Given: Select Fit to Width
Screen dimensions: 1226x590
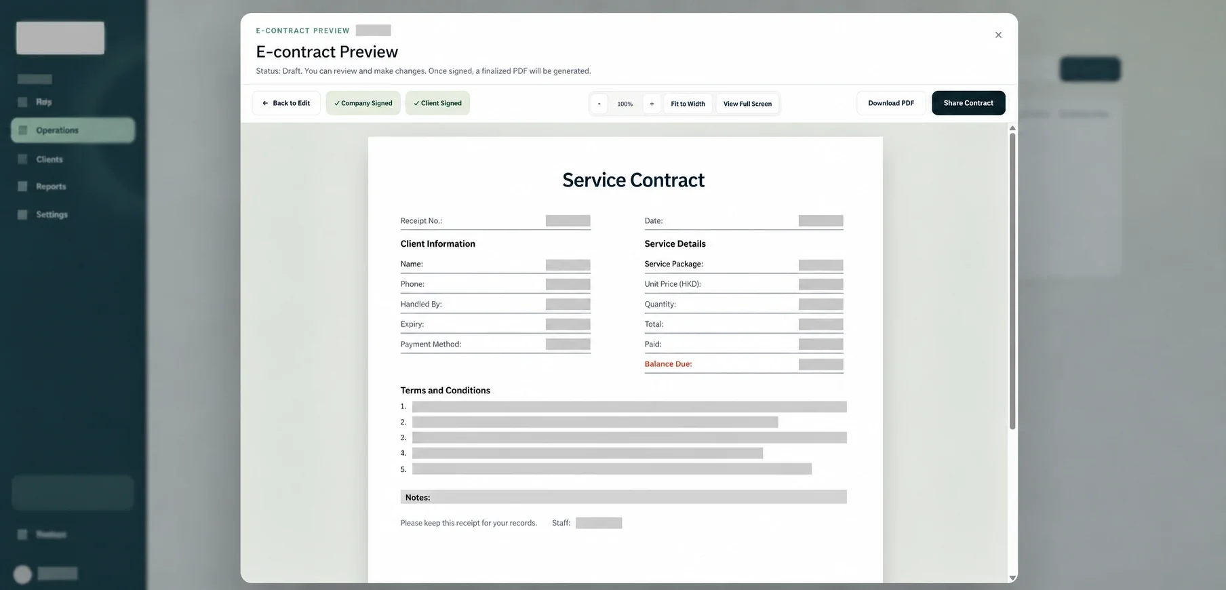Looking at the screenshot, I should (x=688, y=104).
